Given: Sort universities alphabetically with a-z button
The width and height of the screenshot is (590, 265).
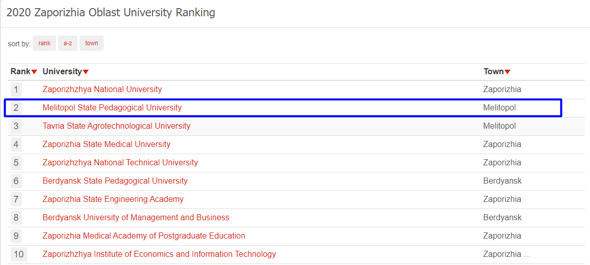Looking at the screenshot, I should (x=68, y=43).
